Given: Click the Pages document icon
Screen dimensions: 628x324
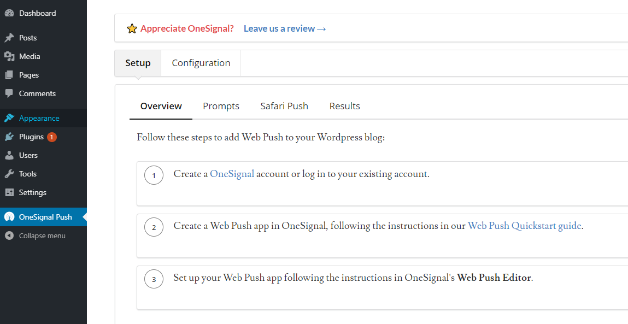Looking at the screenshot, I should point(9,75).
